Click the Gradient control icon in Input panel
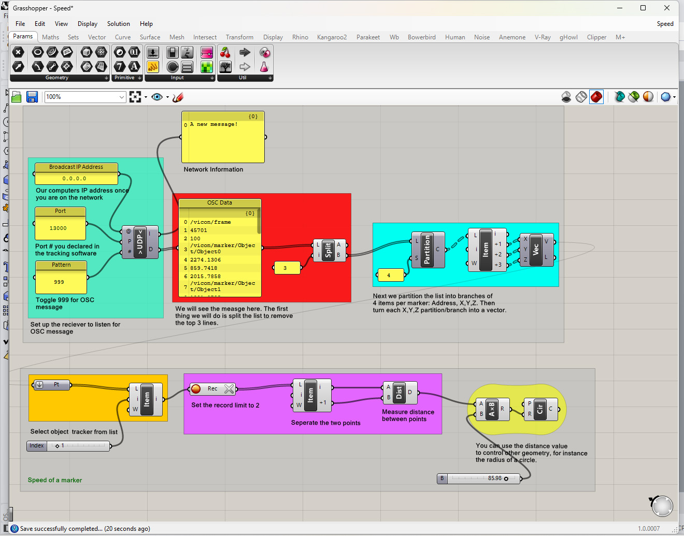This screenshot has height=536, width=684. click(x=206, y=52)
